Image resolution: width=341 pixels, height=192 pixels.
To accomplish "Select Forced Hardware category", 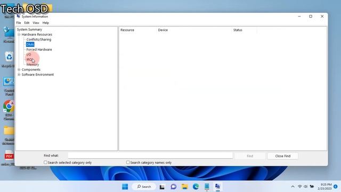I will (39, 50).
